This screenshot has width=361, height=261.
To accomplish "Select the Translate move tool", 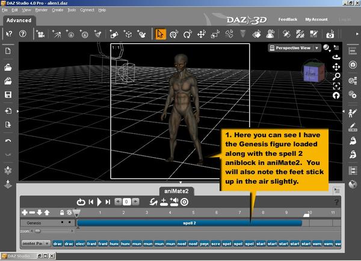I will (201, 34).
